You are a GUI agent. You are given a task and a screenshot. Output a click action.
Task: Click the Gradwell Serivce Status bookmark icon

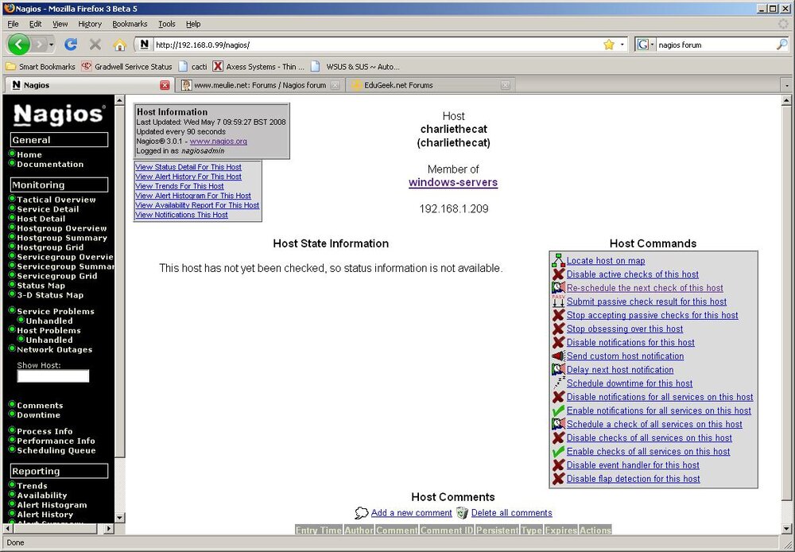(x=87, y=67)
